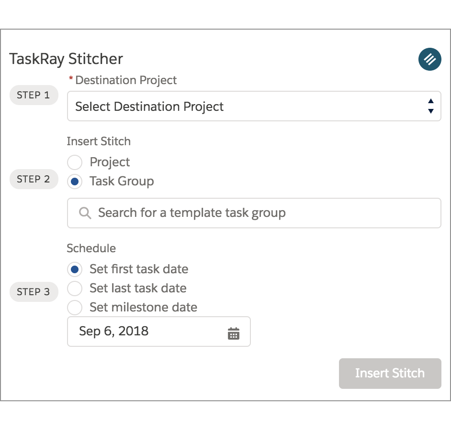Click the STEP 1 badge
Screen dimensions: 451x428
(x=34, y=95)
